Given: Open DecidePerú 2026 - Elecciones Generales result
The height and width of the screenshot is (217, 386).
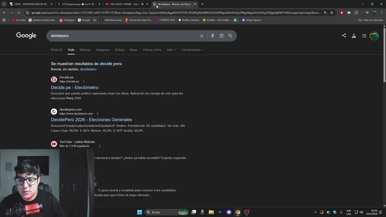Looking at the screenshot, I should click(91, 120).
